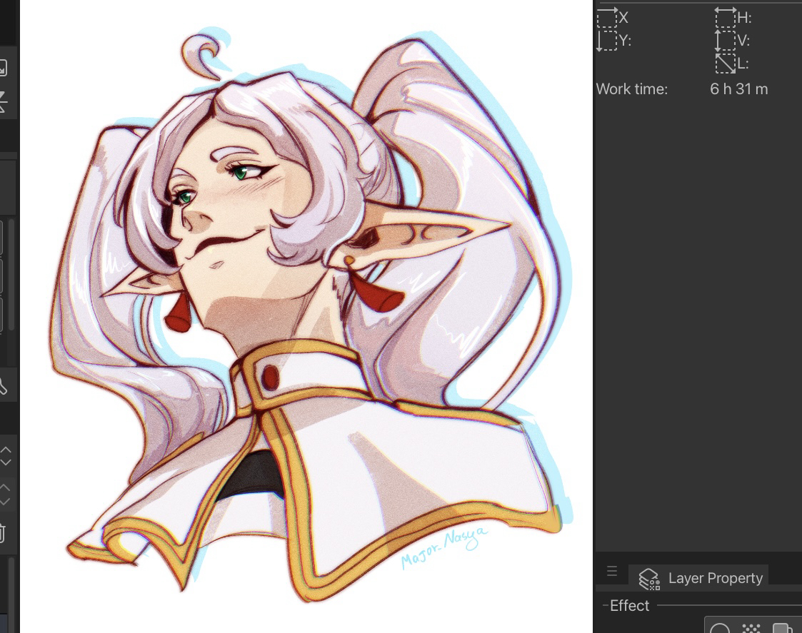This screenshot has height=633, width=802.
Task: Click the 6 h 31 m work time value
Action: point(738,89)
